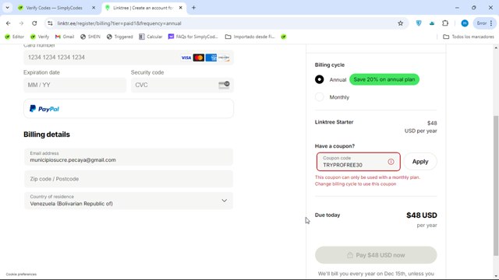Viewport: 499px width, 280px height.
Task: Click the "$48 USD" total amount
Action: tap(421, 215)
